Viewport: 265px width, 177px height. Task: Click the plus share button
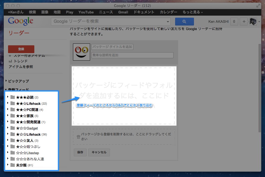coord(244,21)
